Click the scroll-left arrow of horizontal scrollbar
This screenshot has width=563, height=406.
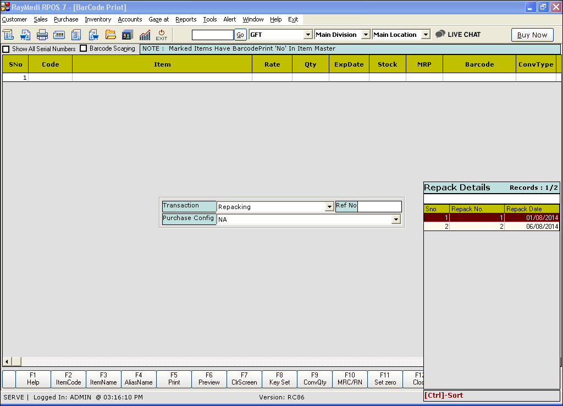pos(7,361)
